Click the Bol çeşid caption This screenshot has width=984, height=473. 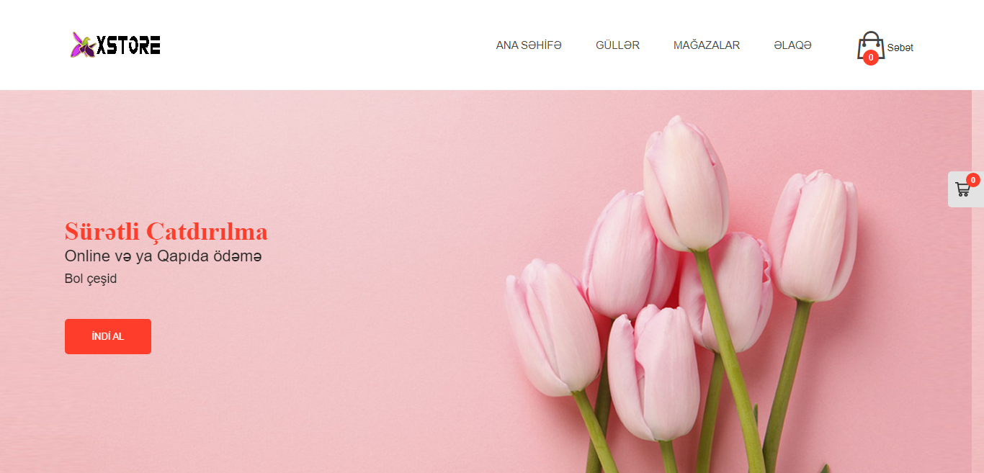click(91, 279)
